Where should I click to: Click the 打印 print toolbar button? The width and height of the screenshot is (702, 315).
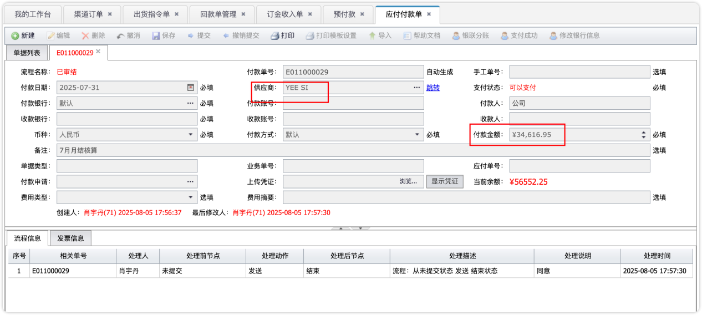[283, 35]
